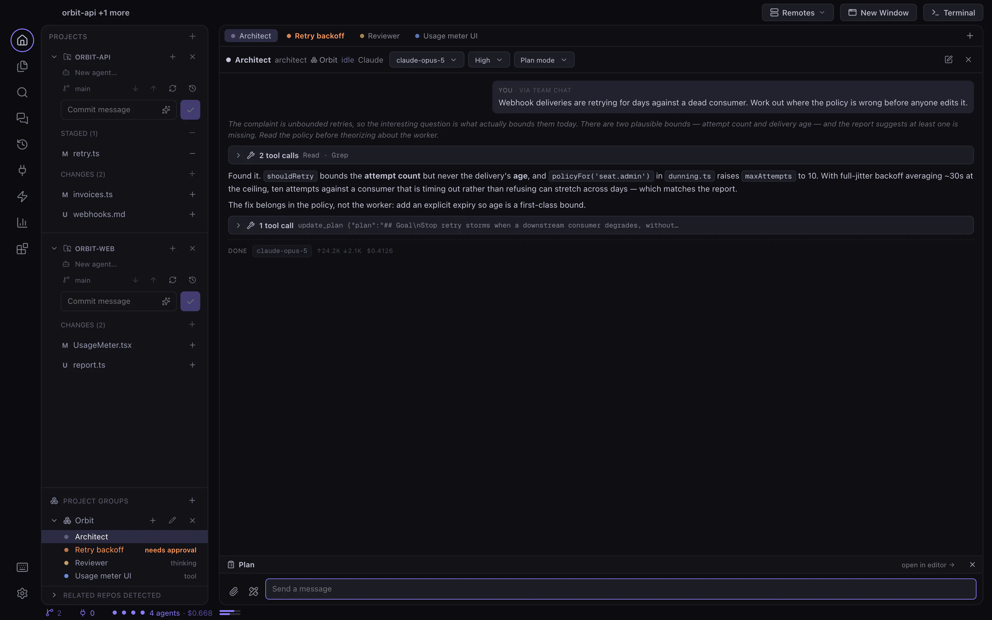Viewport: 992px width, 620px height.
Task: Click 4 agents cost in status bar
Action: coord(181,613)
